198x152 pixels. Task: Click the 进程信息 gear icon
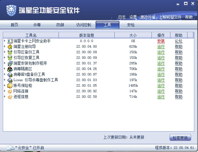[10, 97]
